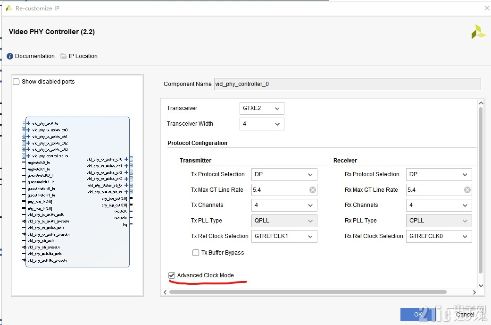Viewport: 491px width, 325px height.
Task: Enable Show disabled ports checkbox
Action: [16, 82]
